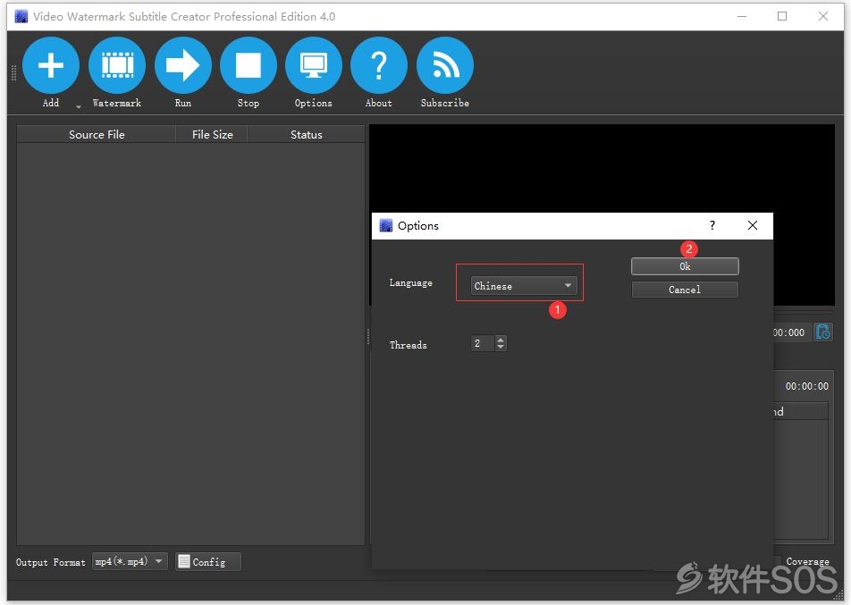Click the Stop toolbar icon
851x605 pixels.
click(x=248, y=65)
